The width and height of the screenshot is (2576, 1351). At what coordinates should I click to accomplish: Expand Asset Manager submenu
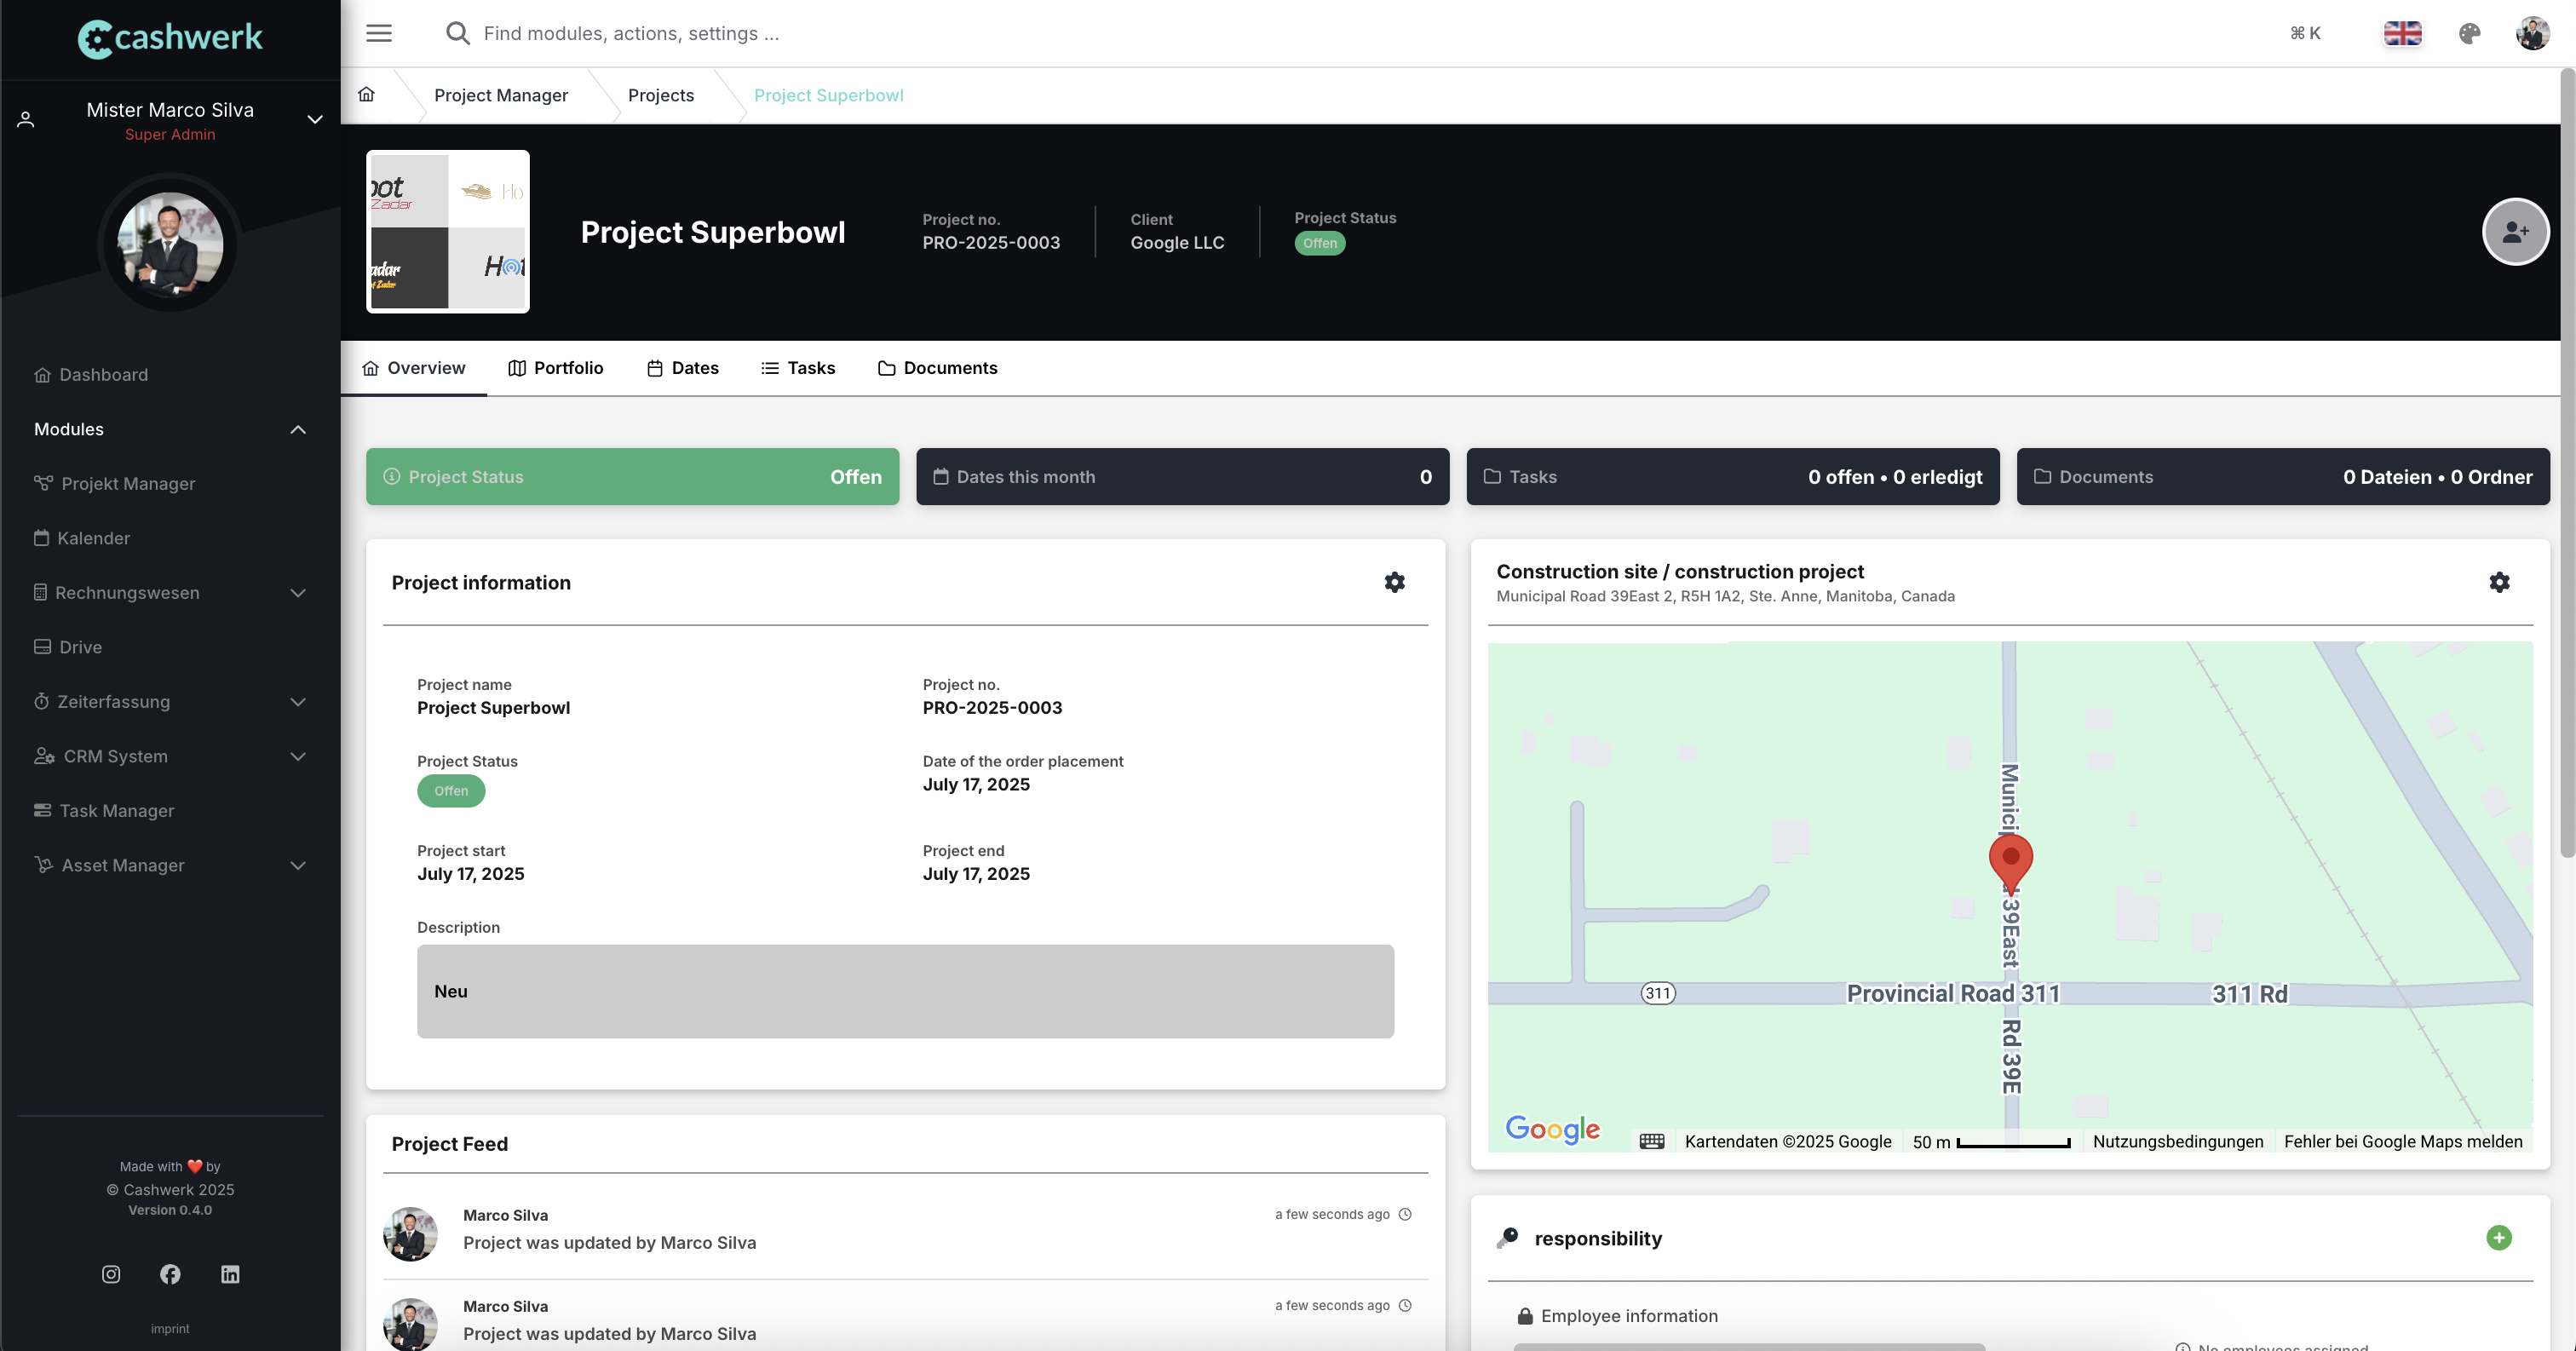298,865
